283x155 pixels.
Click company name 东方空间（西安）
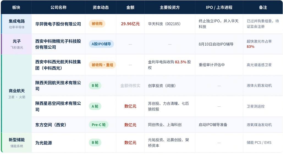51,125
